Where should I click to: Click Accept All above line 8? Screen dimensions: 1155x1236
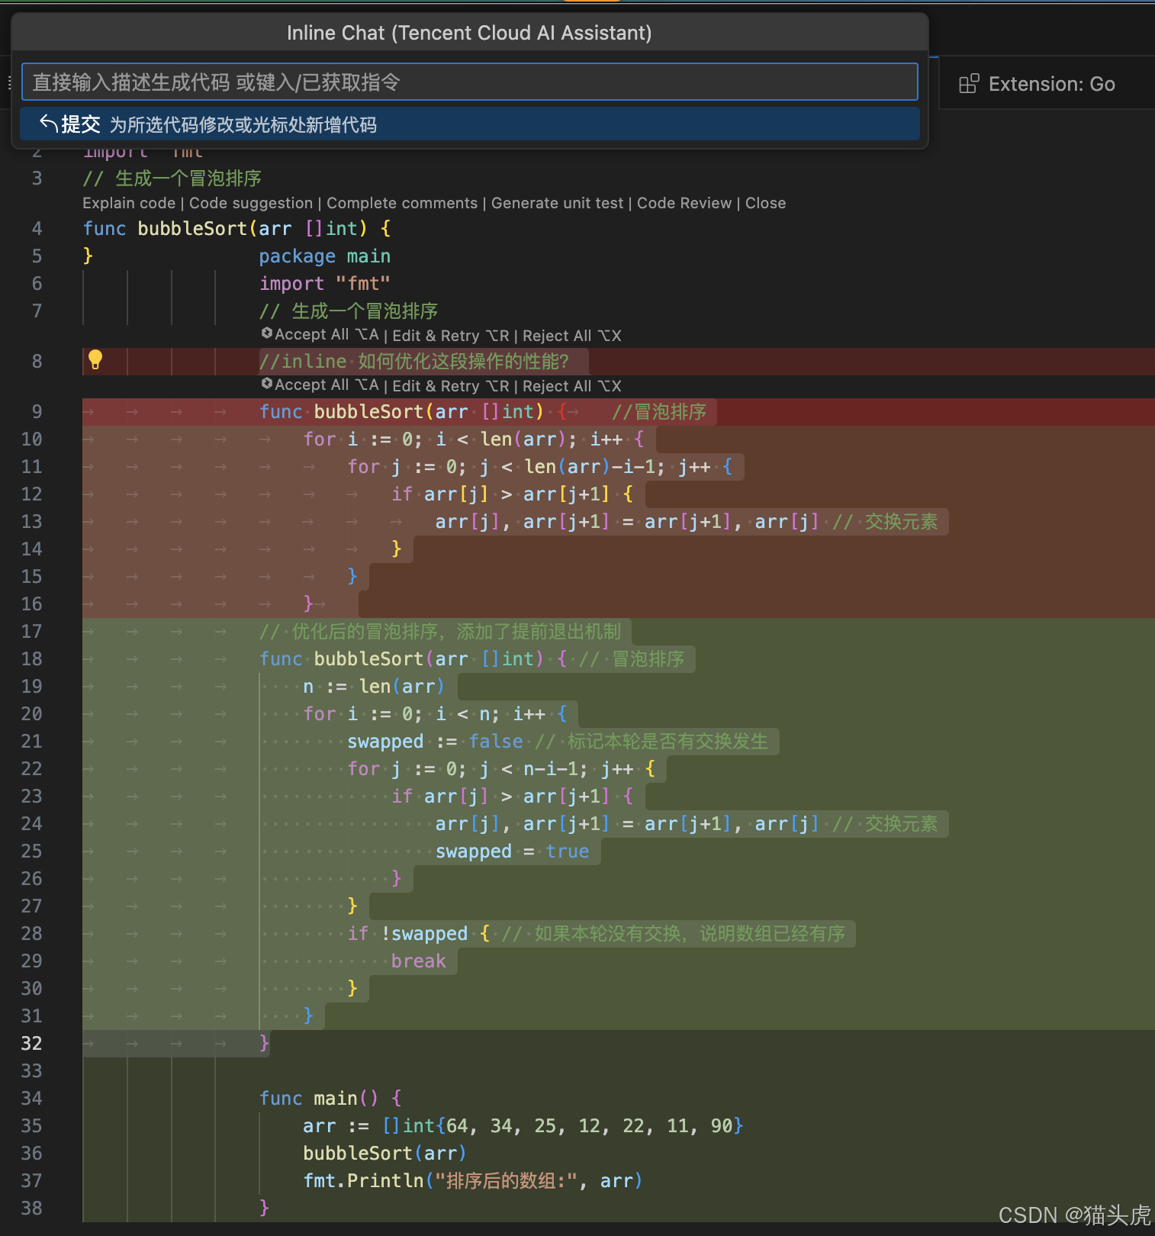click(327, 335)
